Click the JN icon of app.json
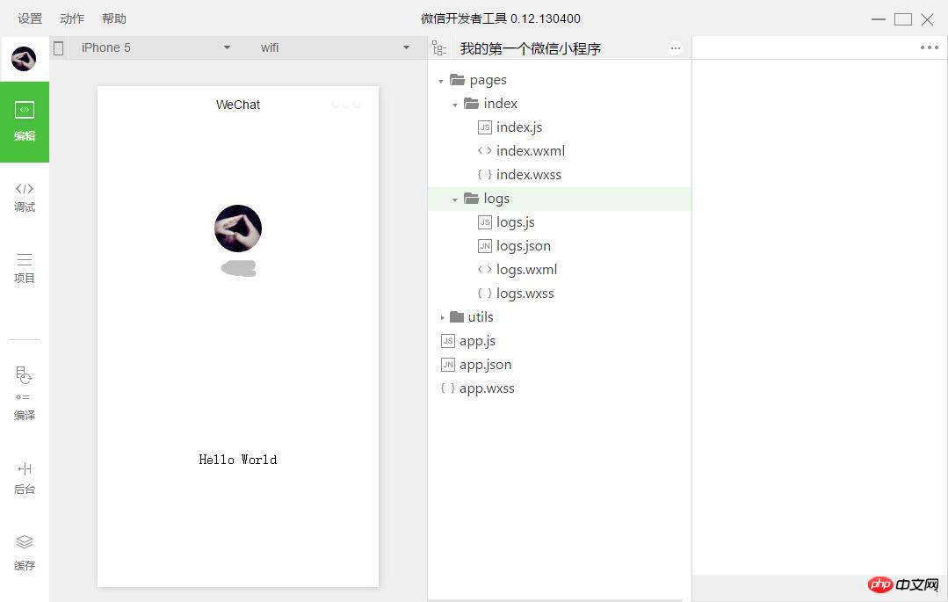The height and width of the screenshot is (602, 948). click(447, 364)
